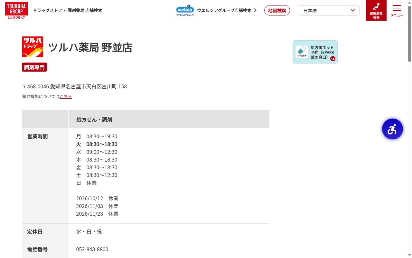Viewport: 412px width, 258px height.
Task: Open the Tsuruha Group logo homepage
Action: (16, 10)
